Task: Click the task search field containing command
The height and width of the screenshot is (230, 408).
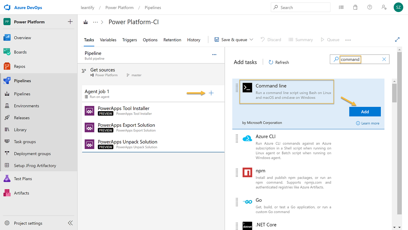Action: (x=360, y=59)
